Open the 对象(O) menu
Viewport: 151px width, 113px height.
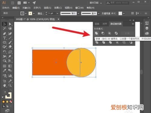(x=26, y=8)
